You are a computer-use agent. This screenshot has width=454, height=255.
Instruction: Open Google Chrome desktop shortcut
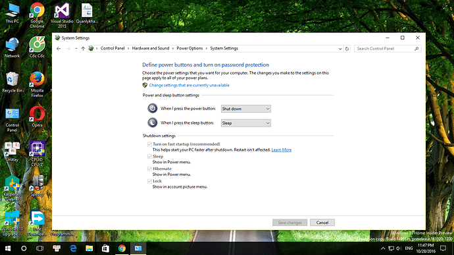coord(37,15)
